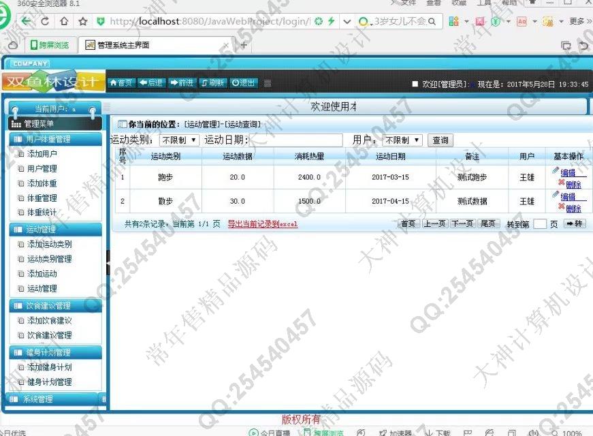This screenshot has height=436, width=593.
Task: Click 消耗热量 column header
Action: (309, 156)
